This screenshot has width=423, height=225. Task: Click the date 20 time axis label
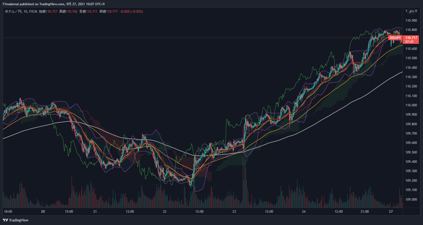(x=43, y=212)
